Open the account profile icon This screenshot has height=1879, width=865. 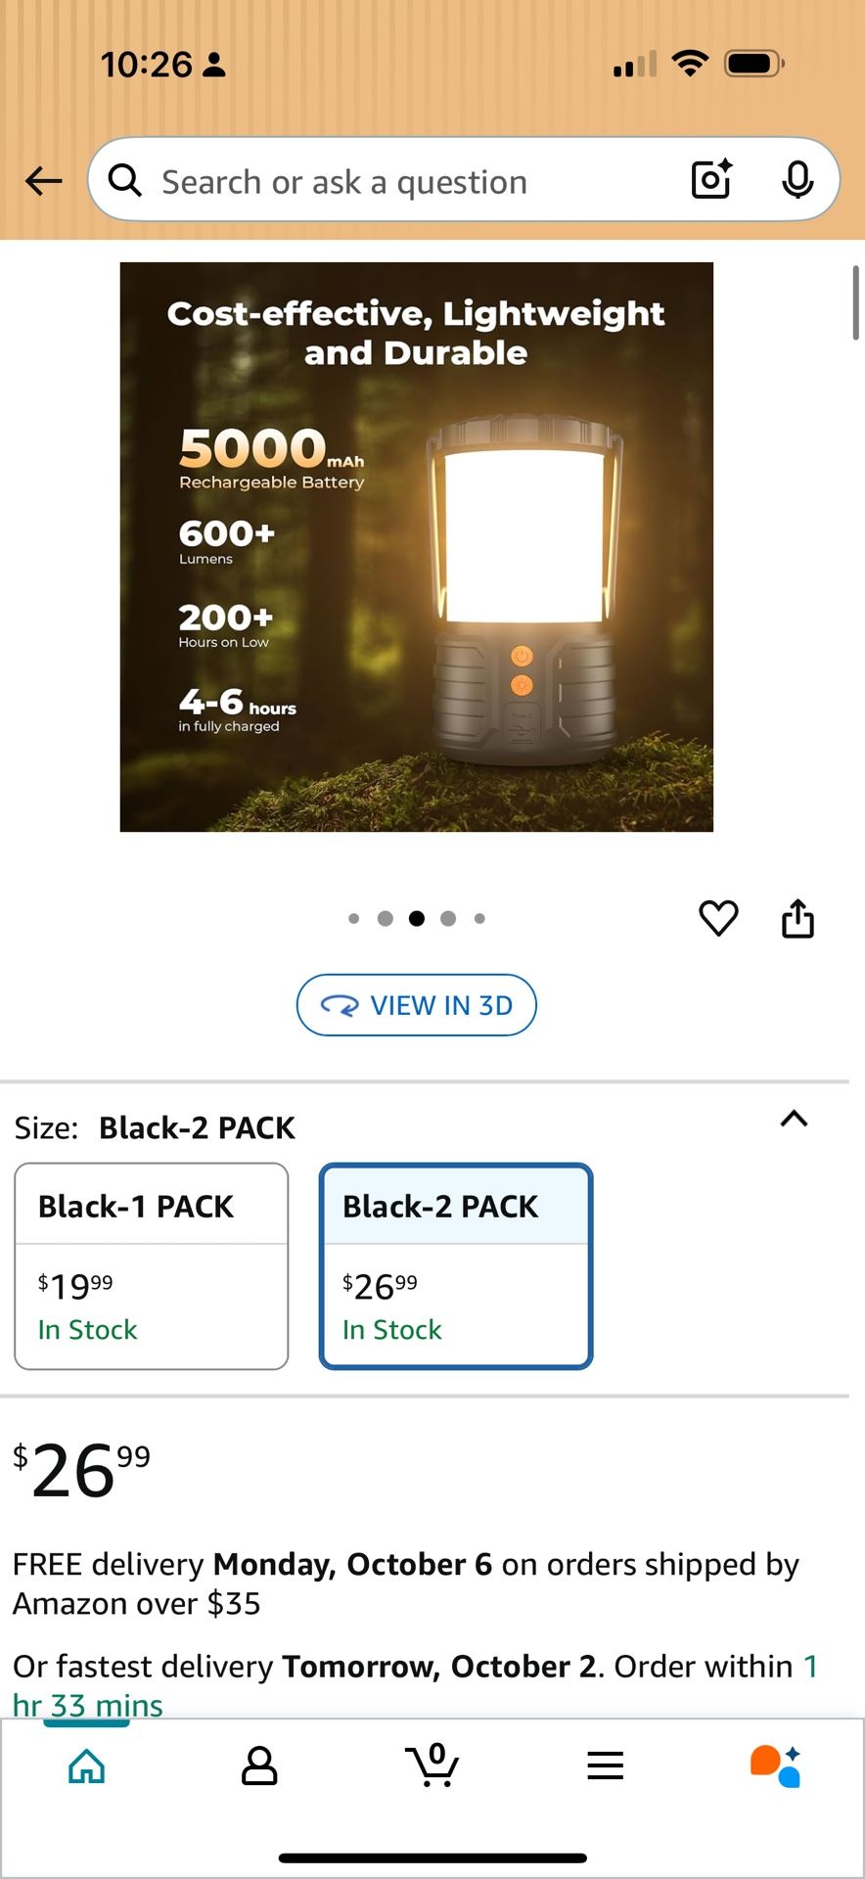point(259,1765)
